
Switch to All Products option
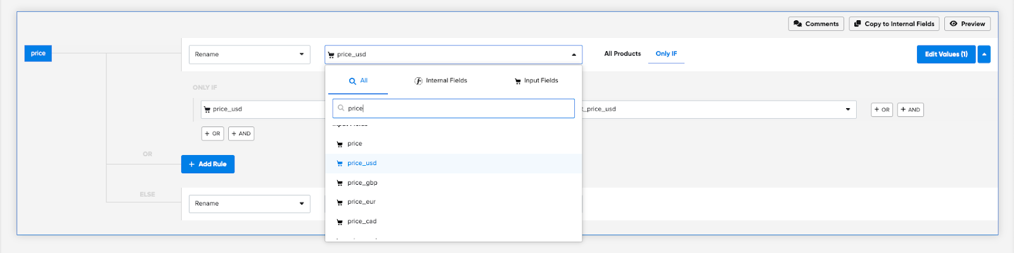[x=622, y=54]
